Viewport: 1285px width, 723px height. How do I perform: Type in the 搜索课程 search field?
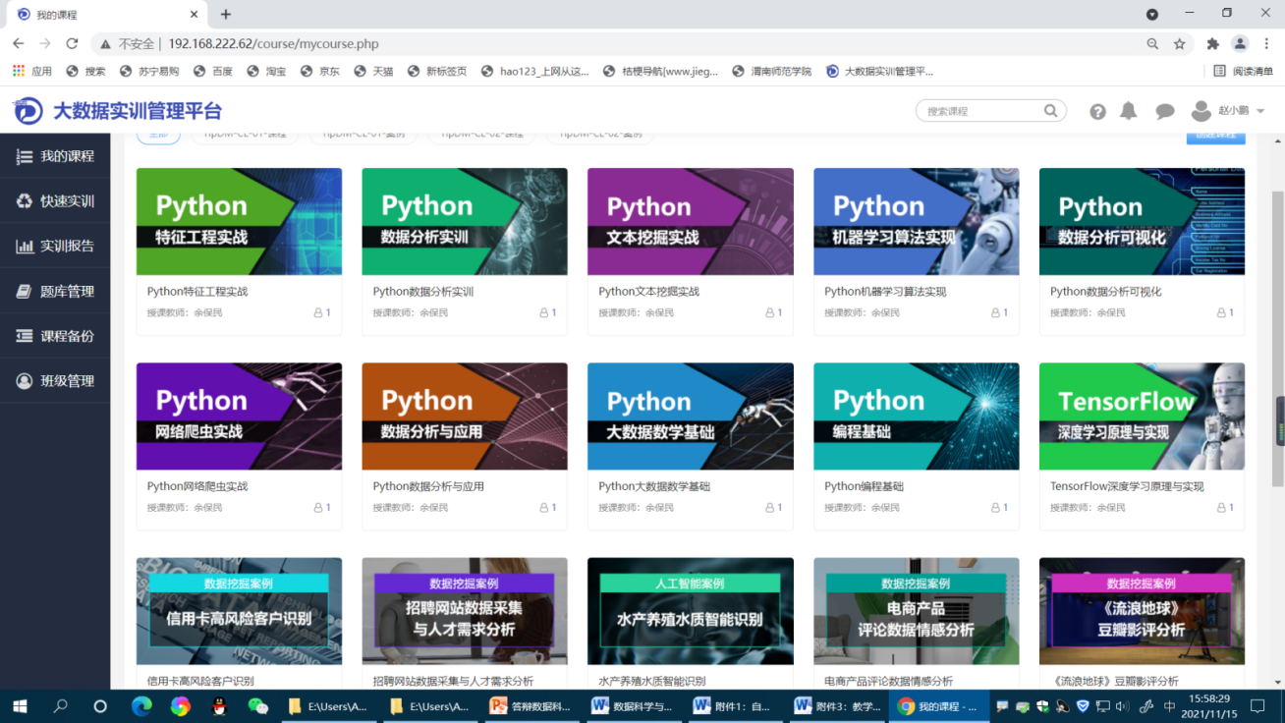[979, 111]
